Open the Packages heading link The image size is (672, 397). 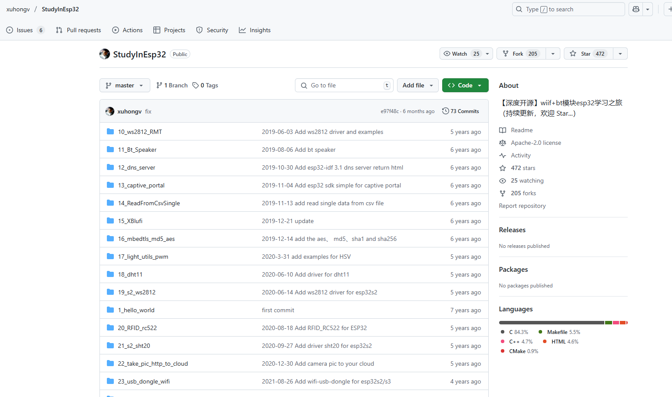[x=513, y=269]
